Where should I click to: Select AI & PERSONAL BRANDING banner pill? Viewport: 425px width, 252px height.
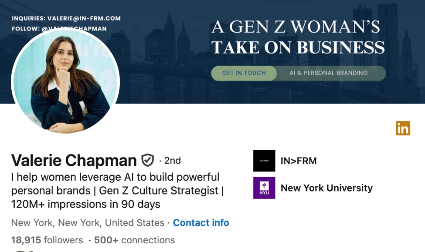[329, 73]
